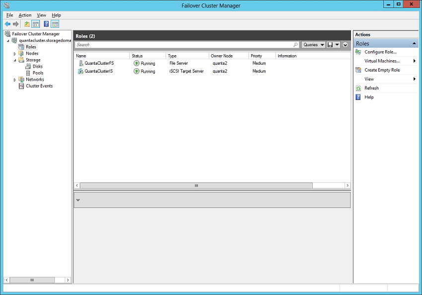
Task: Collapse the quantacluster tree node
Action: click(8, 41)
